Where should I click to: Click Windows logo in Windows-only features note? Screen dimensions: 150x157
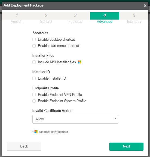(36, 132)
